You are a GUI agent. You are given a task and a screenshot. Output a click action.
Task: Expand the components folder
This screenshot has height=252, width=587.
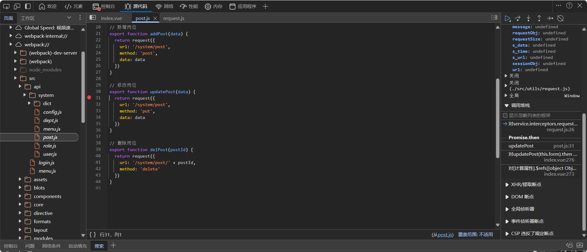(20, 196)
